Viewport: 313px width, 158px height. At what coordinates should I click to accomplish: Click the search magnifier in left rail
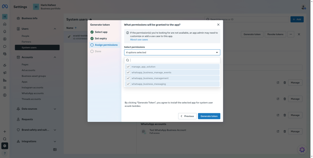[5, 139]
